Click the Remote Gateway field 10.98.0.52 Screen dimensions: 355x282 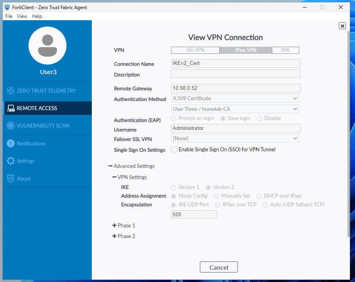click(236, 88)
